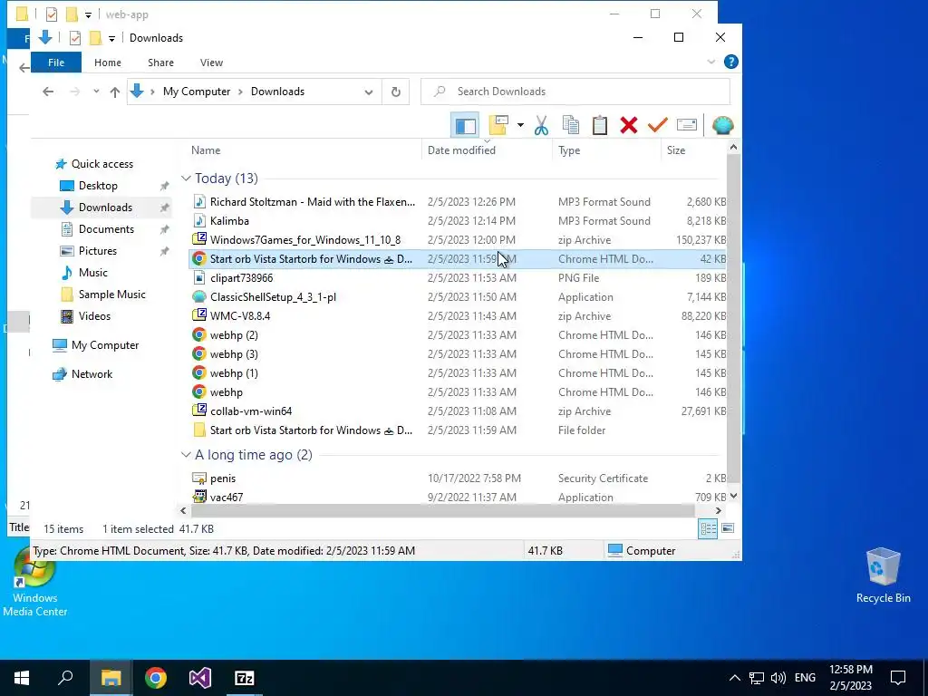Click the folder options toolbar icon
The image size is (928, 696).
[x=499, y=125]
